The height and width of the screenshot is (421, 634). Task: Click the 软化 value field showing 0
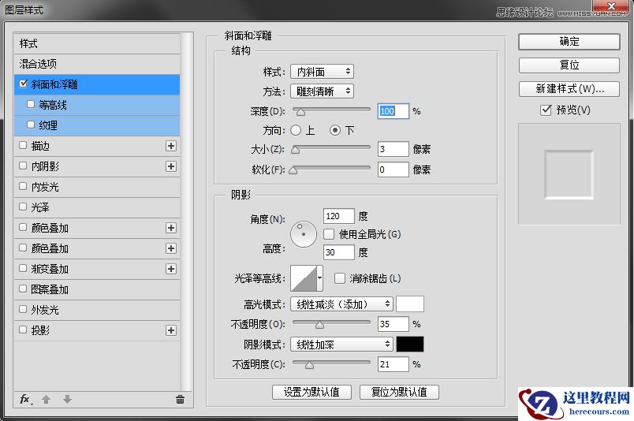(x=393, y=170)
